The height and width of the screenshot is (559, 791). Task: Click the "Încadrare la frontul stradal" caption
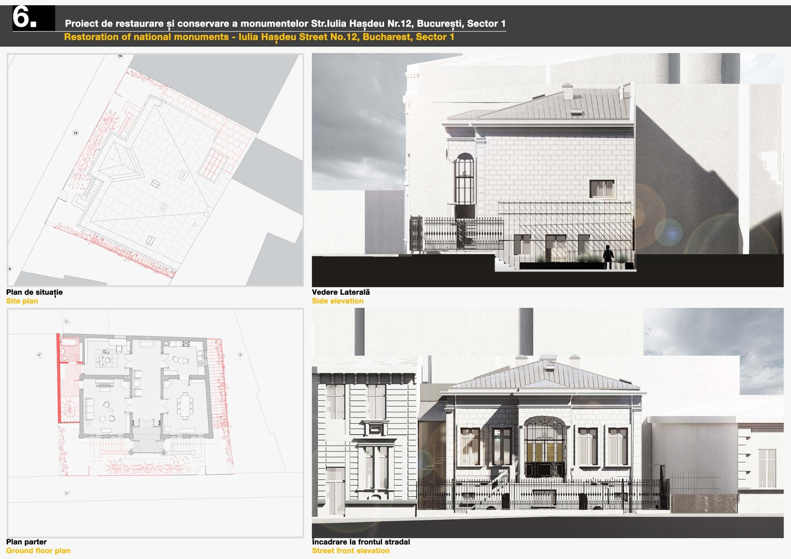[361, 542]
